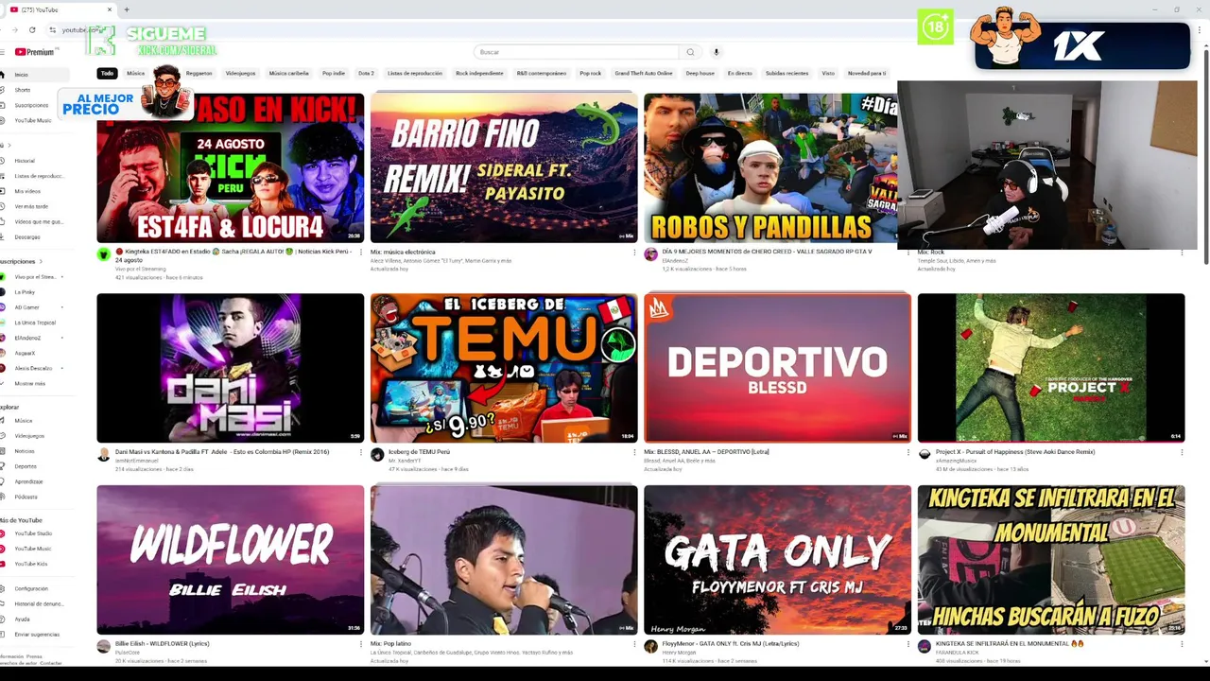
Task: Open the Suscripciones icon in sidebar
Action: tap(3, 105)
